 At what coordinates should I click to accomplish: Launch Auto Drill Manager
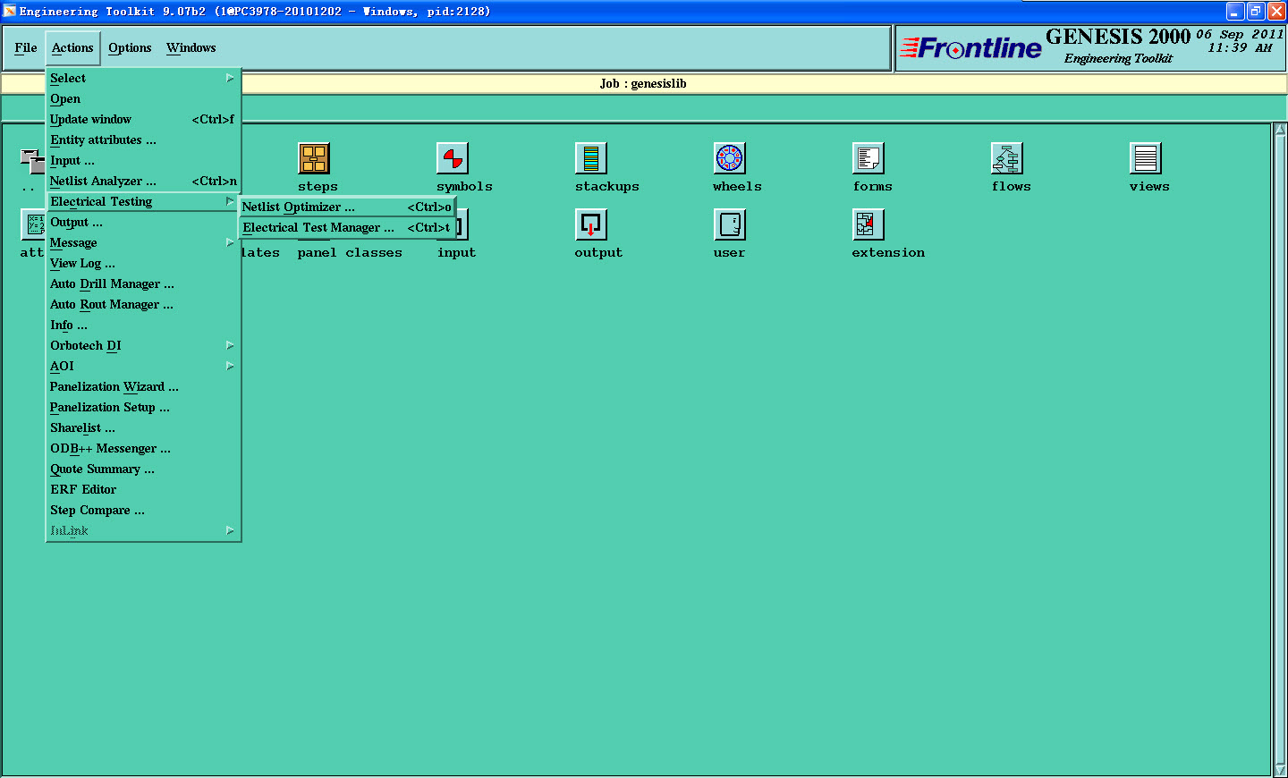pos(143,283)
